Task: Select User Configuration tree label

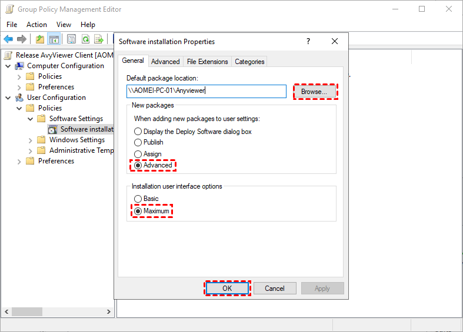Action: click(56, 98)
